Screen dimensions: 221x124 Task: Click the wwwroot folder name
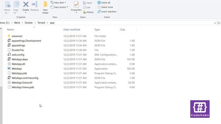pos(17,36)
